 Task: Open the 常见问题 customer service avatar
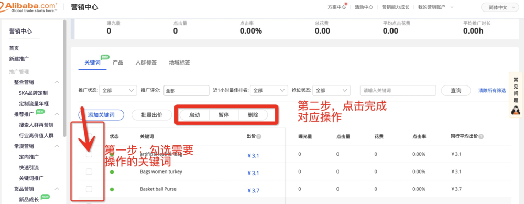point(516,110)
